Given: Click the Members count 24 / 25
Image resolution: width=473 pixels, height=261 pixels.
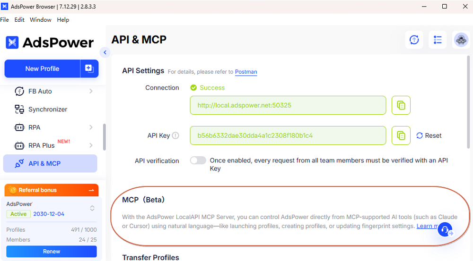Looking at the screenshot, I should (88, 240).
